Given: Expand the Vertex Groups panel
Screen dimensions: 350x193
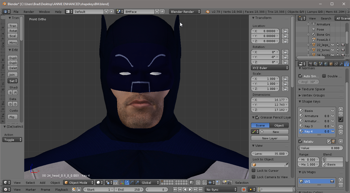Looking at the screenshot, I should (313, 95).
